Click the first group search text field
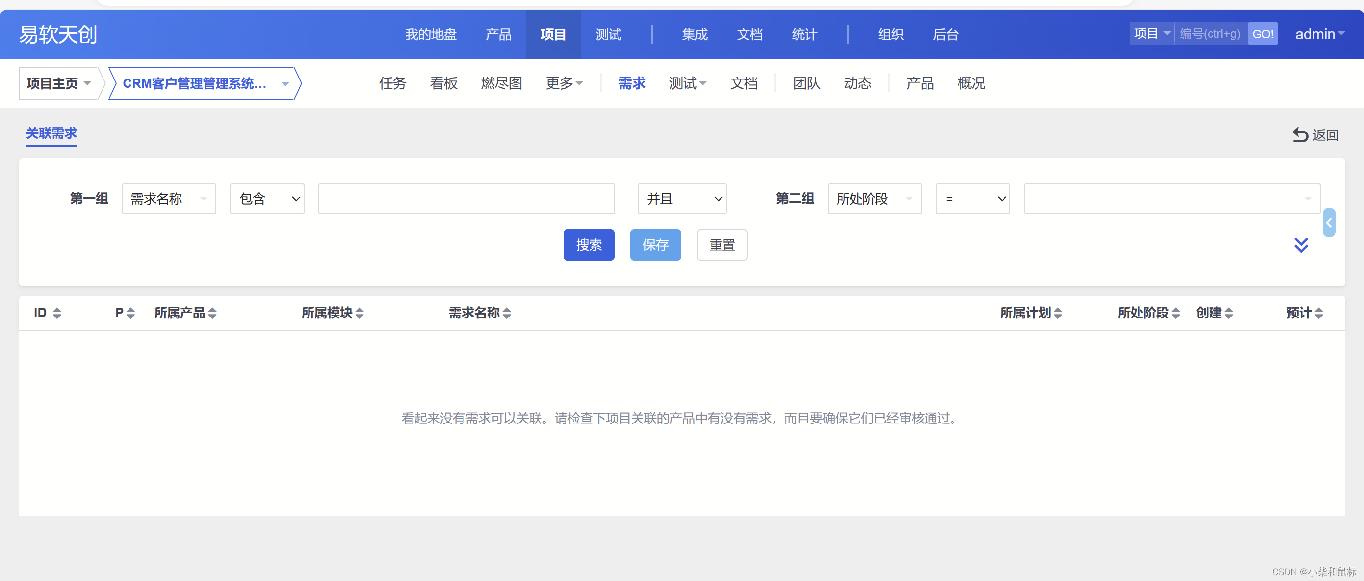The height and width of the screenshot is (581, 1364). 466,199
